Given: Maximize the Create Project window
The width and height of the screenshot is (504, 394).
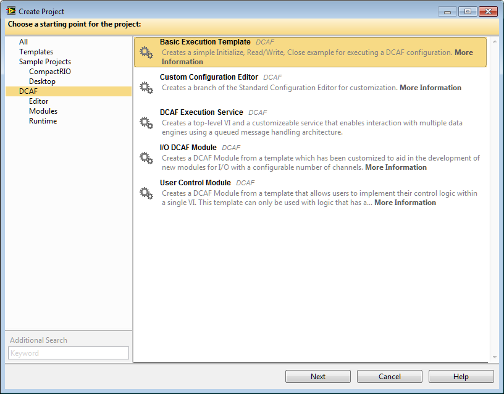Looking at the screenshot, I should coord(468,12).
